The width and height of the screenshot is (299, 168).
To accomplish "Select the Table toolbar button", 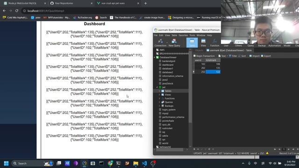I will (192, 42).
